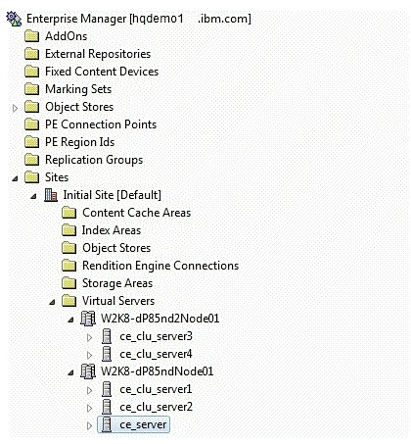Expand the ce_clu_server4 node
Viewport: 411px width, 444px height.
pos(89,355)
